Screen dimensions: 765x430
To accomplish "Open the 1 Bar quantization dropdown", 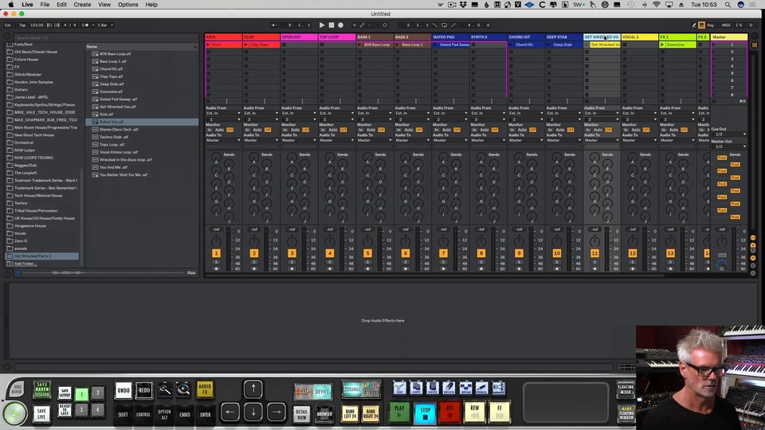I will (x=105, y=25).
